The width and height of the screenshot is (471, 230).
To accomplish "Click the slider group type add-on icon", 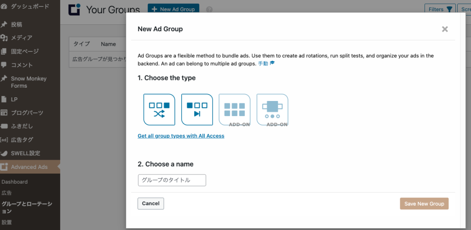I will [x=272, y=109].
